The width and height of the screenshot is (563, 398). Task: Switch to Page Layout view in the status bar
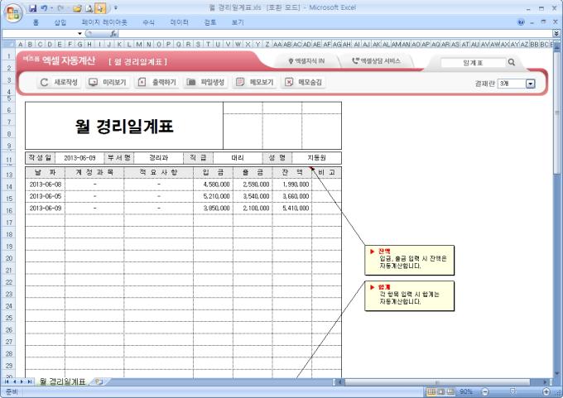click(440, 391)
